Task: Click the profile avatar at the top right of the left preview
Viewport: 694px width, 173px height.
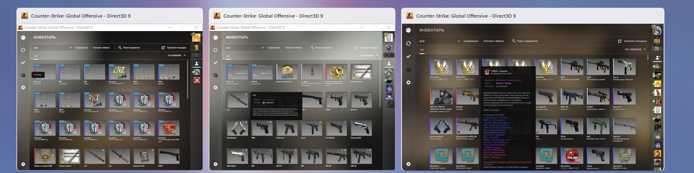Action: point(196,38)
